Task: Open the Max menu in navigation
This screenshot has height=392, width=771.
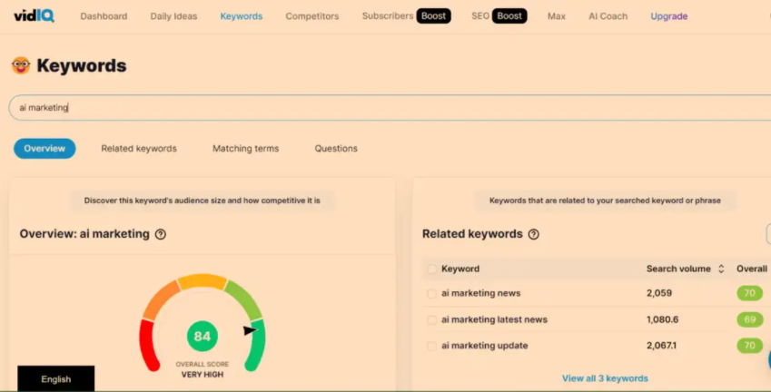Action: [556, 16]
